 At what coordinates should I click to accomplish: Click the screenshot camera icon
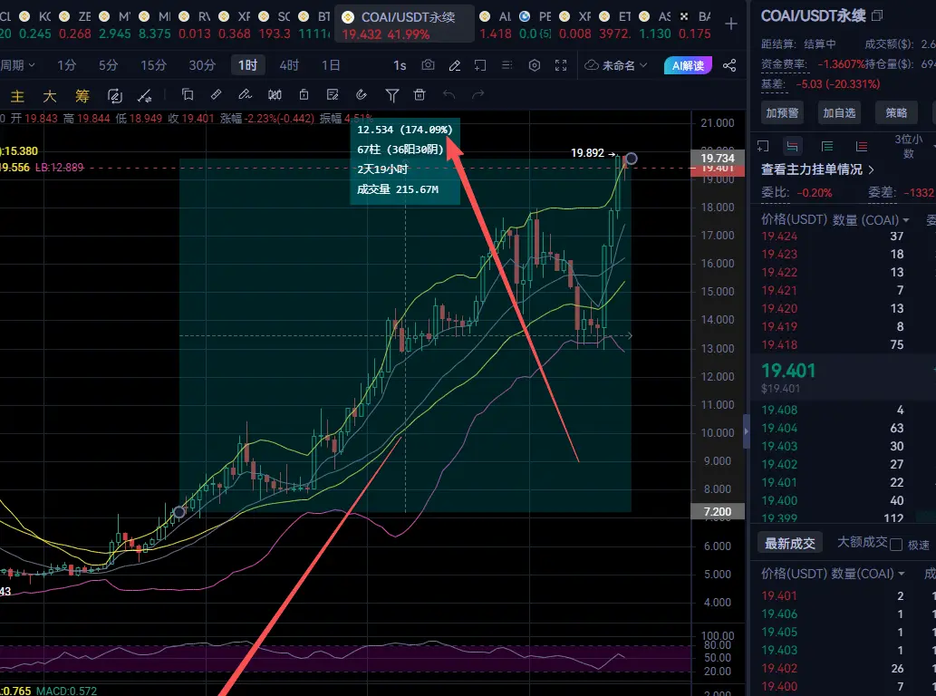(x=428, y=65)
